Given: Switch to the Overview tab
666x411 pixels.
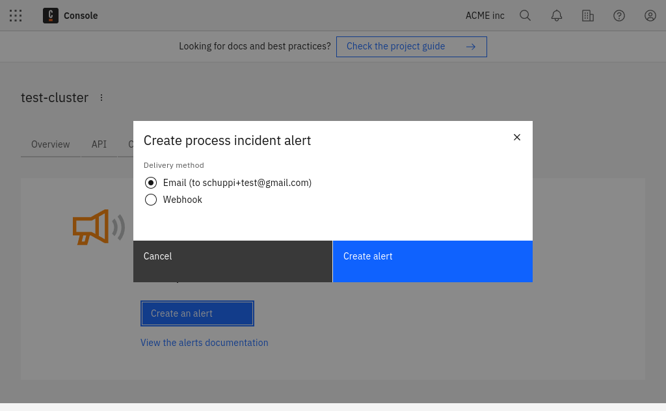Looking at the screenshot, I should click(x=50, y=144).
